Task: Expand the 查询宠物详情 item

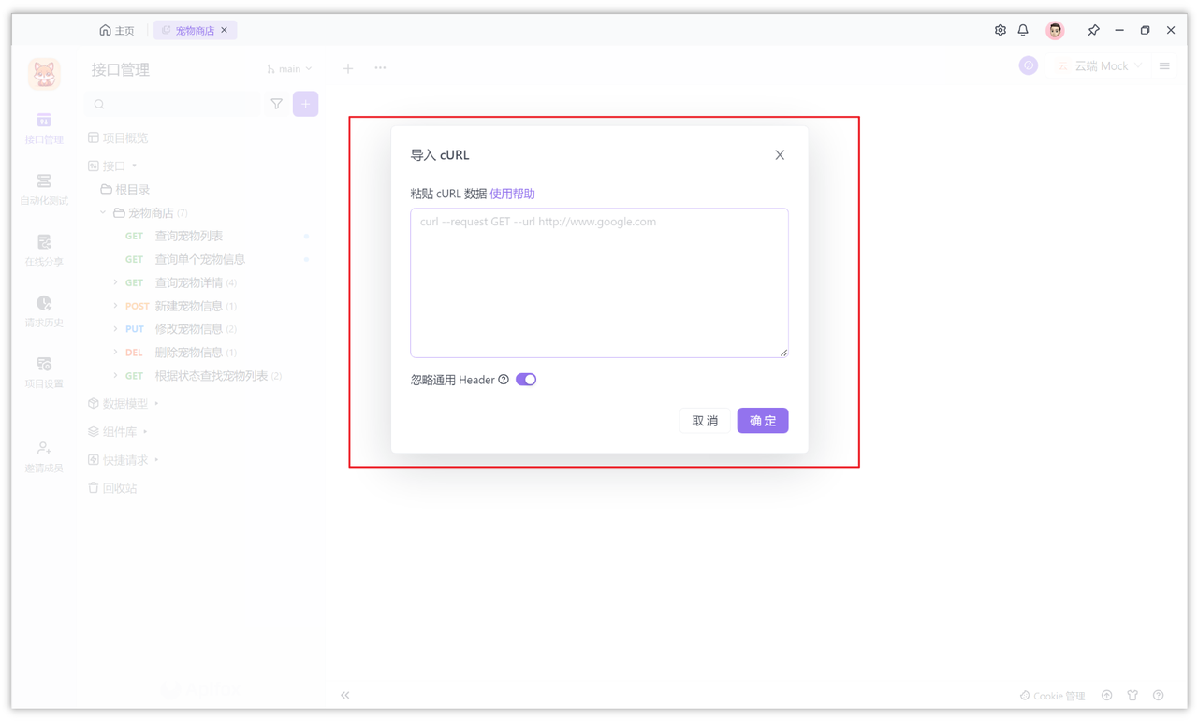Action: click(115, 282)
